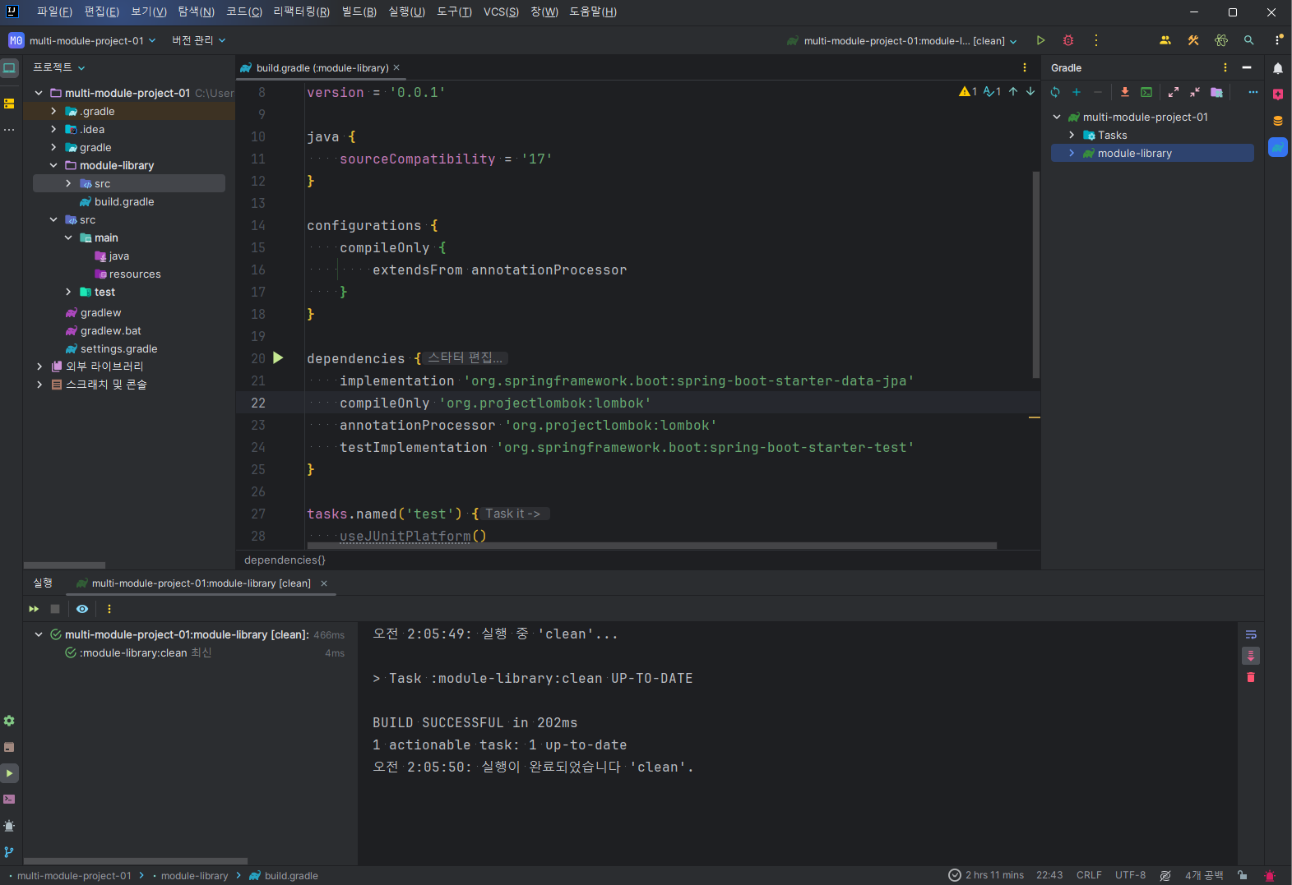Image resolution: width=1292 pixels, height=885 pixels.
Task: Download sources using the orange download icon
Action: pos(1125,92)
